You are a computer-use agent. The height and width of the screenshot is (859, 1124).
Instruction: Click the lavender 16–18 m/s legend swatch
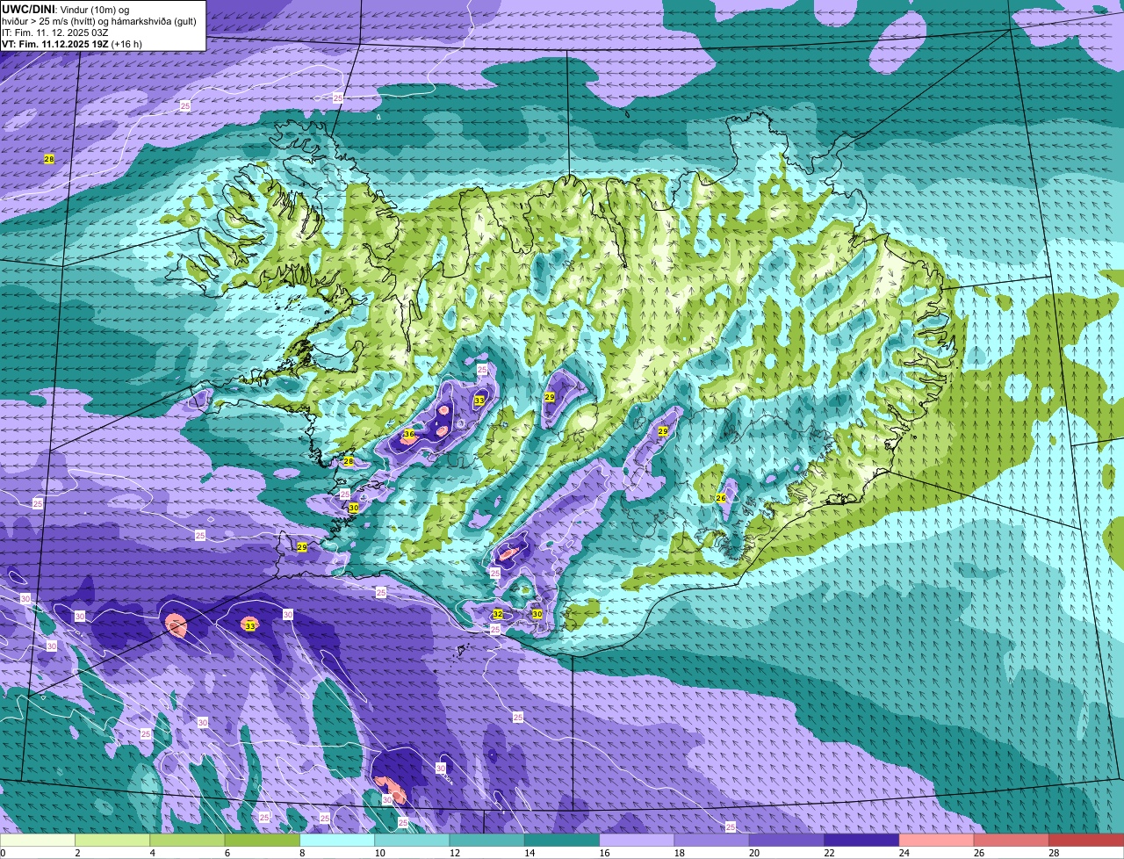tap(637, 840)
